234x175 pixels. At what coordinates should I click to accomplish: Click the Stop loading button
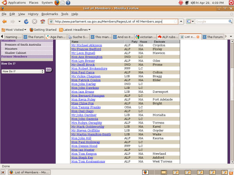(34, 21)
